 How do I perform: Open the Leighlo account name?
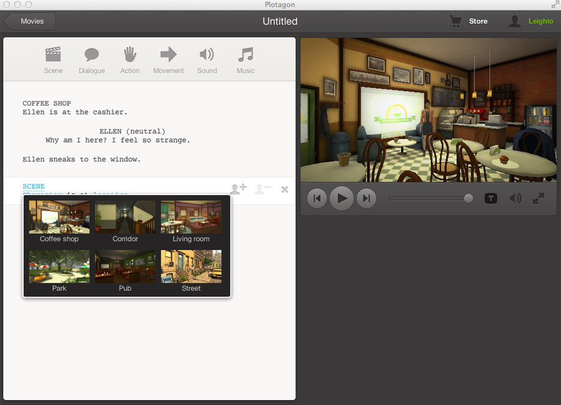540,21
